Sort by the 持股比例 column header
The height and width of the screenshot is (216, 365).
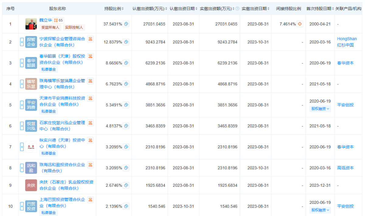(x=114, y=9)
